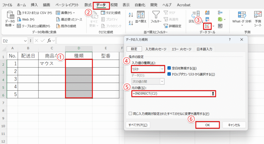Click the Data Validation icon

point(207,26)
